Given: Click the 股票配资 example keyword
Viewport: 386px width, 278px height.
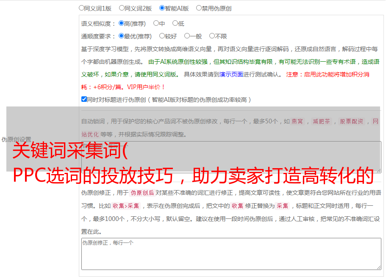Looking at the screenshot, I should 351,121.
